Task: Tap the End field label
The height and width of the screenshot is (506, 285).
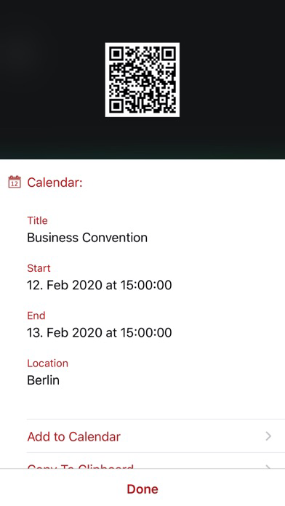Action: click(36, 316)
